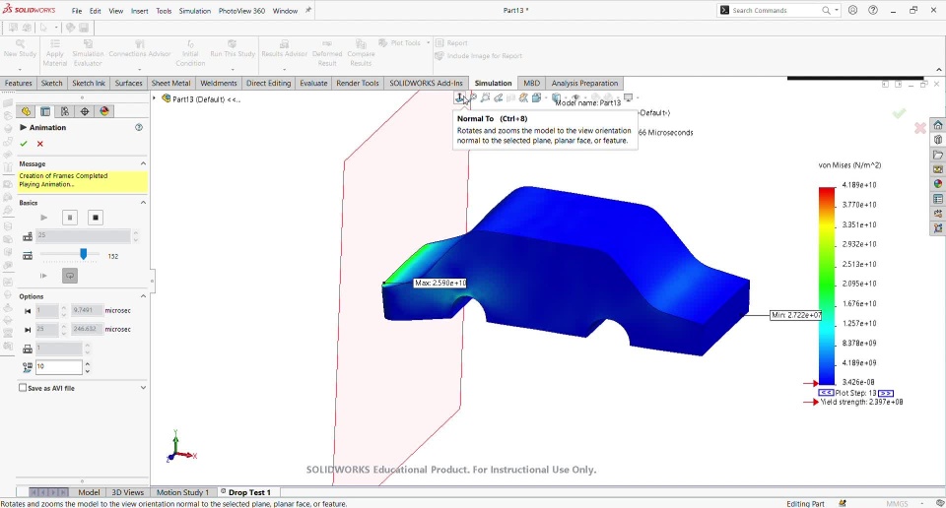Switch to the Evaluate ribbon tab
The width and height of the screenshot is (946, 508).
[313, 83]
